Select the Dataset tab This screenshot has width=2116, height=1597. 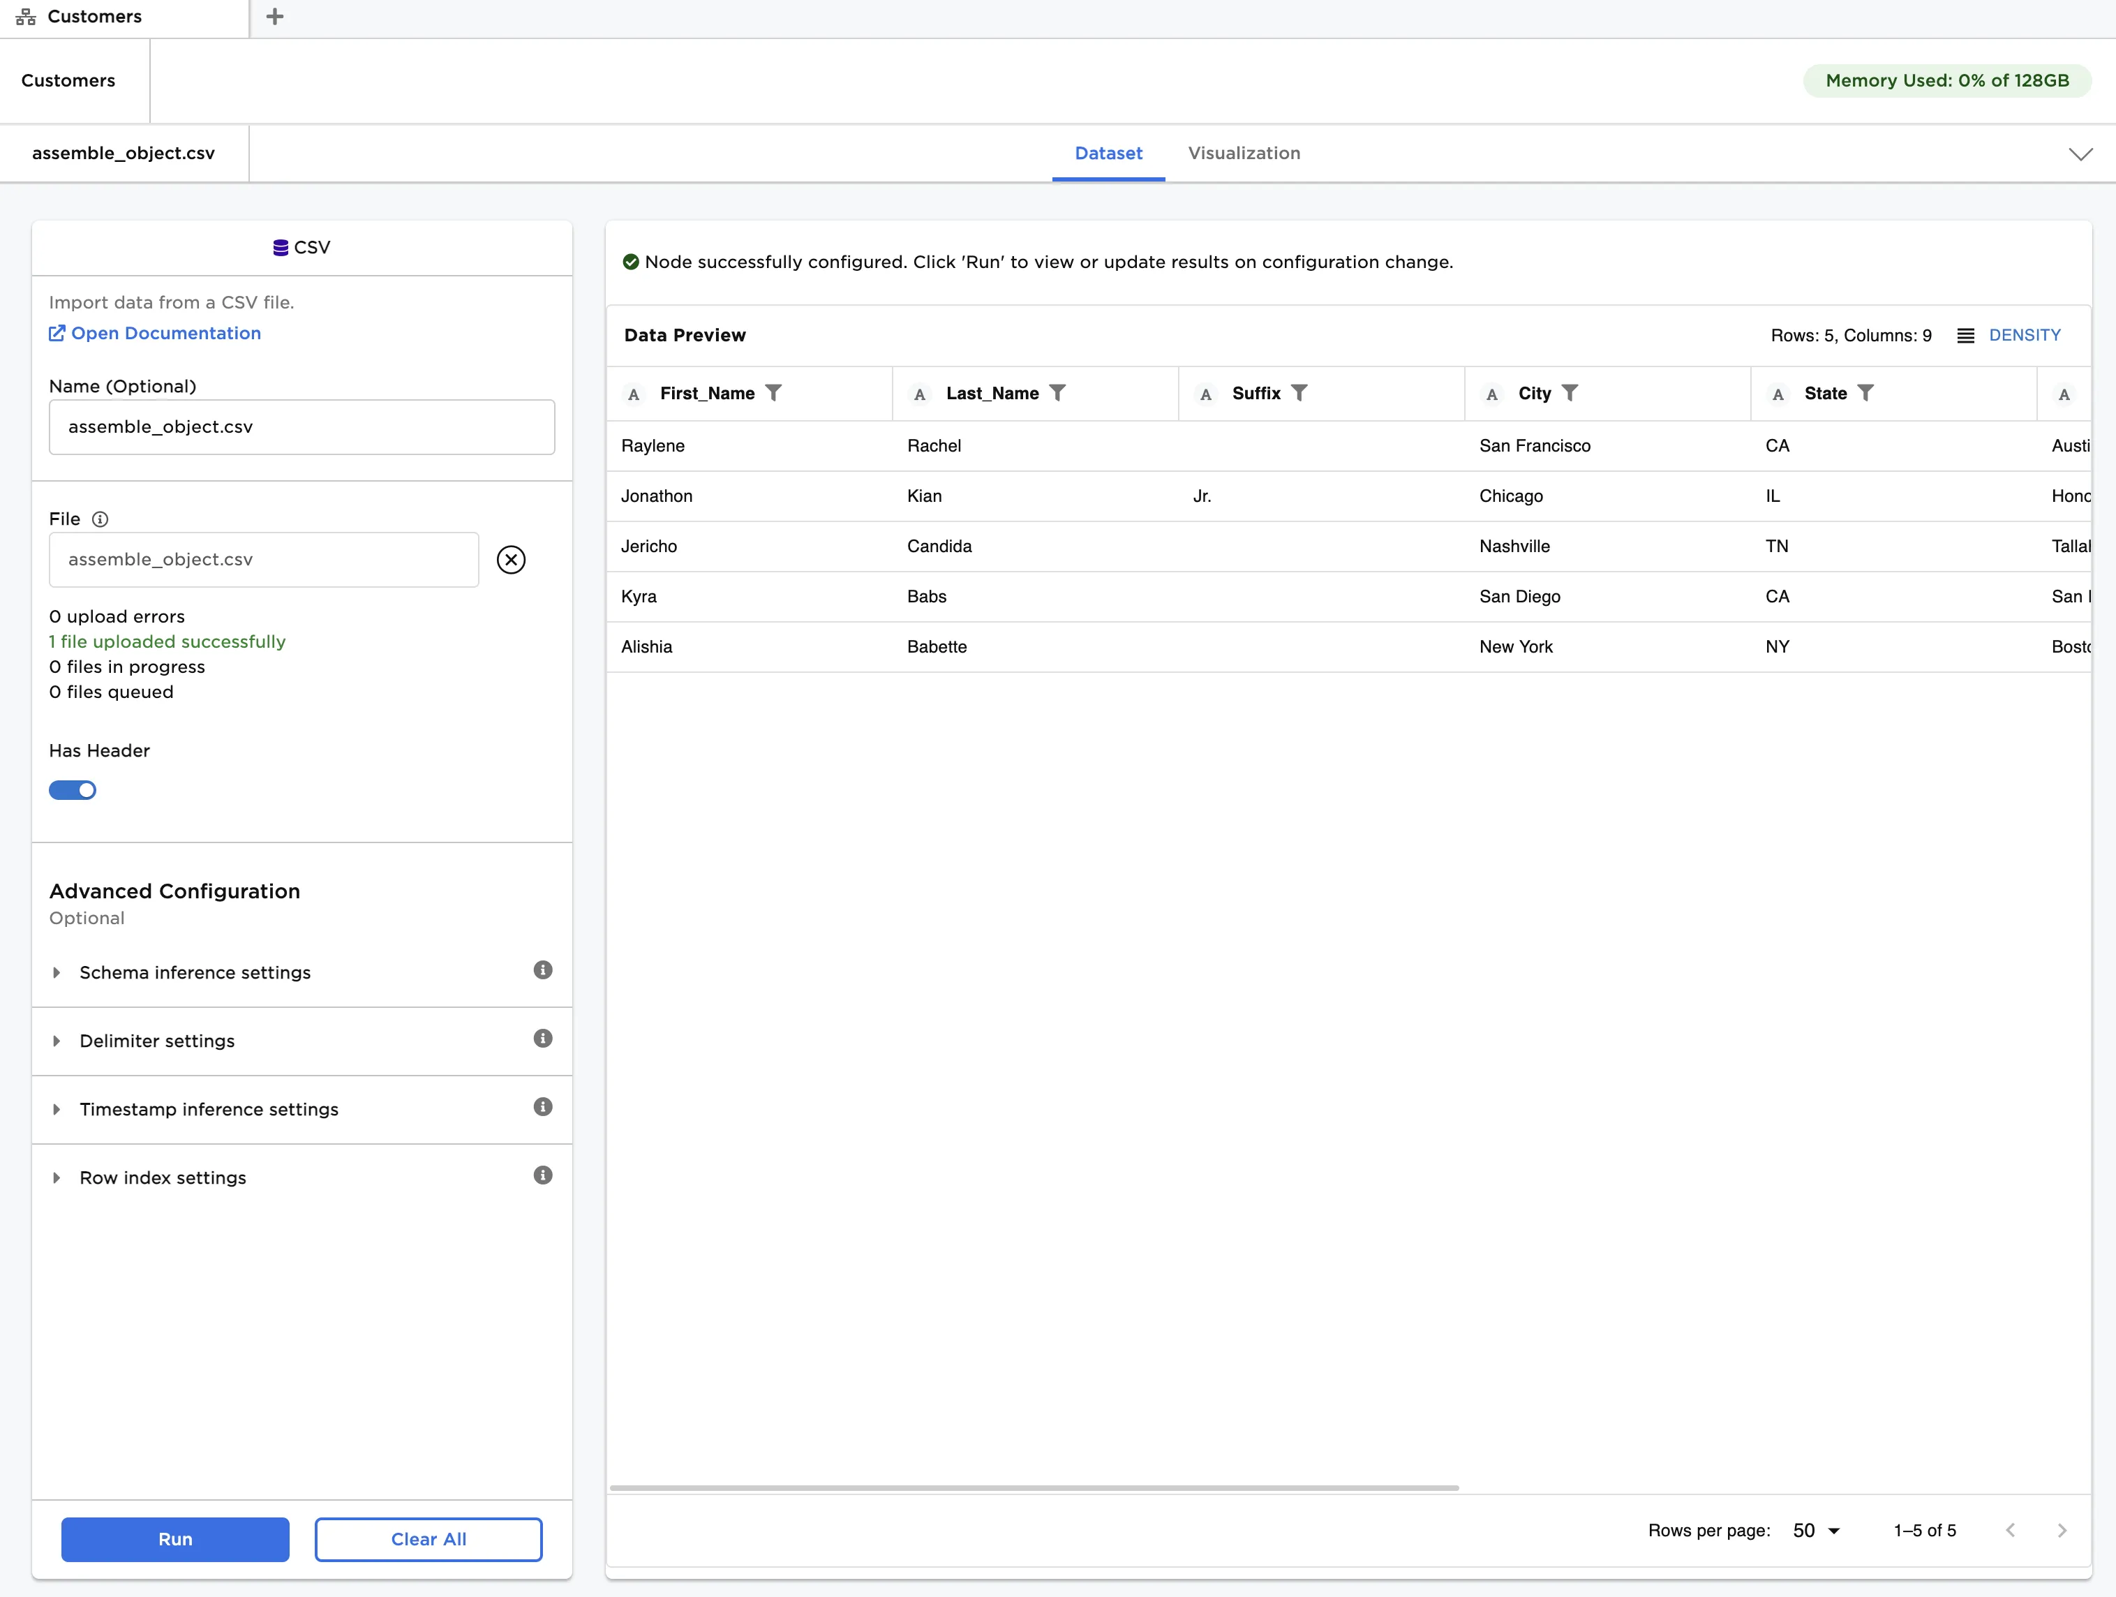click(1108, 153)
